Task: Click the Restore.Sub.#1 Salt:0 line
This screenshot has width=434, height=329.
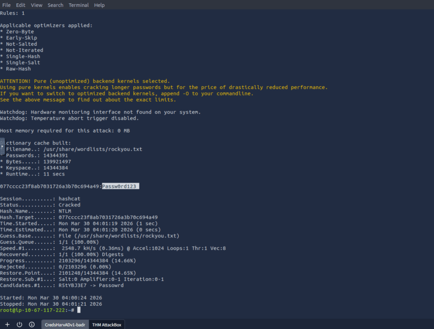Action: coord(82,279)
